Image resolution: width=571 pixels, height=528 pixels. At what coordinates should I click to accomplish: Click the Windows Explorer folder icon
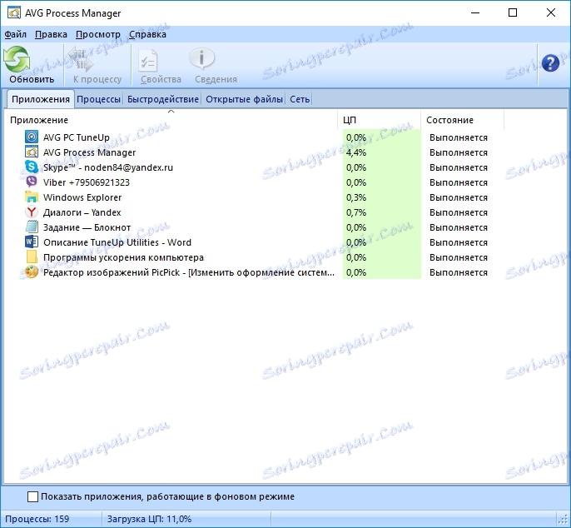pos(32,197)
